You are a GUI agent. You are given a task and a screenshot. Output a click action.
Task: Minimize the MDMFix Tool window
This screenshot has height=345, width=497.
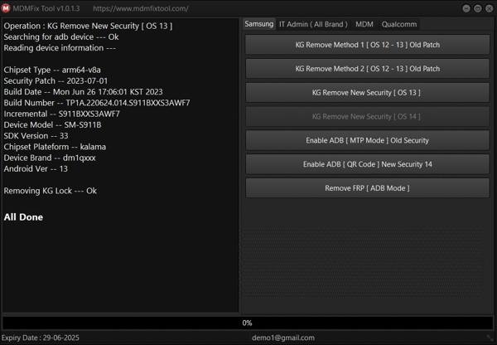coord(466,8)
